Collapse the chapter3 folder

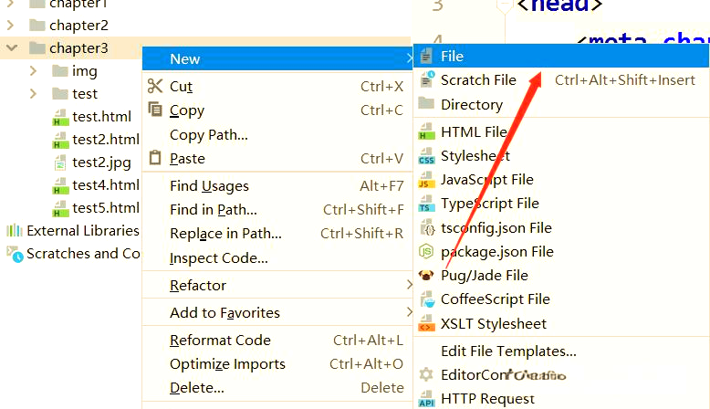pyautogui.click(x=12, y=47)
